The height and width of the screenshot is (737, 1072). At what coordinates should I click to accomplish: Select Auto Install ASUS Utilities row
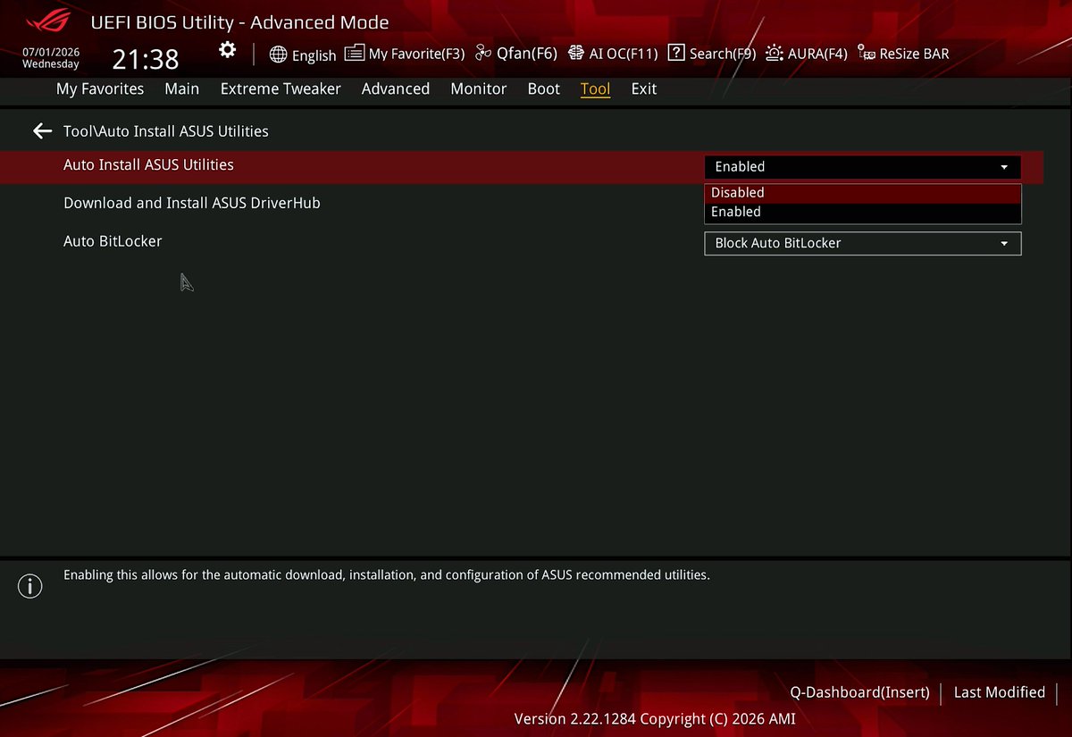(522, 167)
